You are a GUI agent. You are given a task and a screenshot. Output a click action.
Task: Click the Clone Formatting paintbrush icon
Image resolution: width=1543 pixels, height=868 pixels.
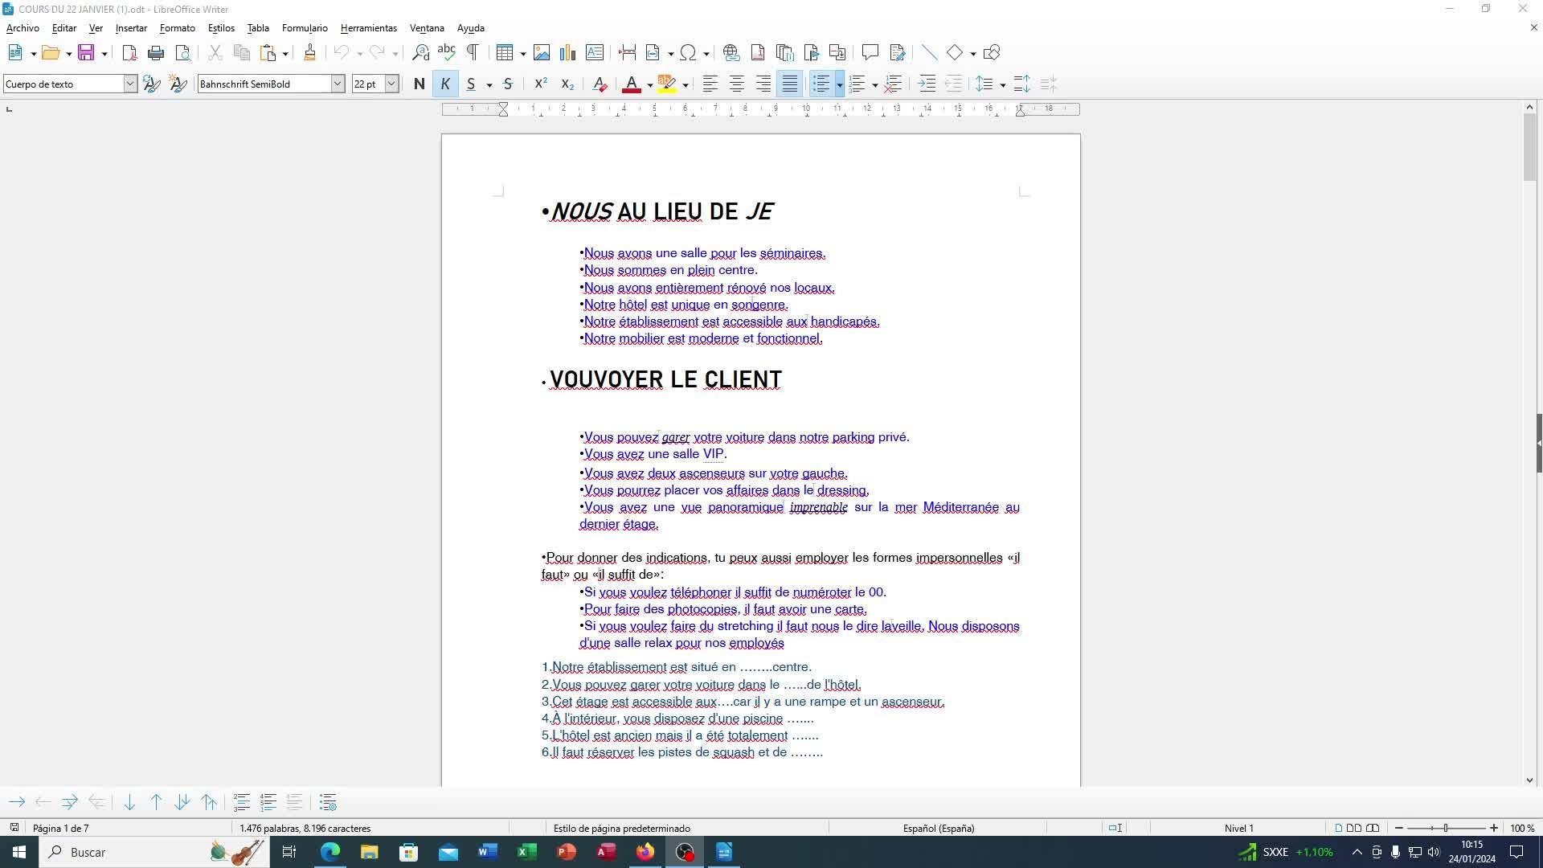[309, 53]
